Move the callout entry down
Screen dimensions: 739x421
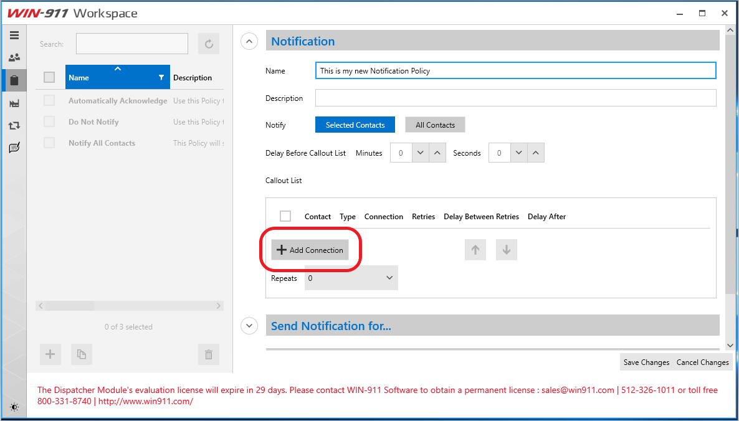tap(507, 250)
